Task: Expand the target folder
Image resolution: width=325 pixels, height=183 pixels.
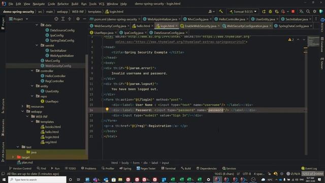Action: tap(13, 157)
